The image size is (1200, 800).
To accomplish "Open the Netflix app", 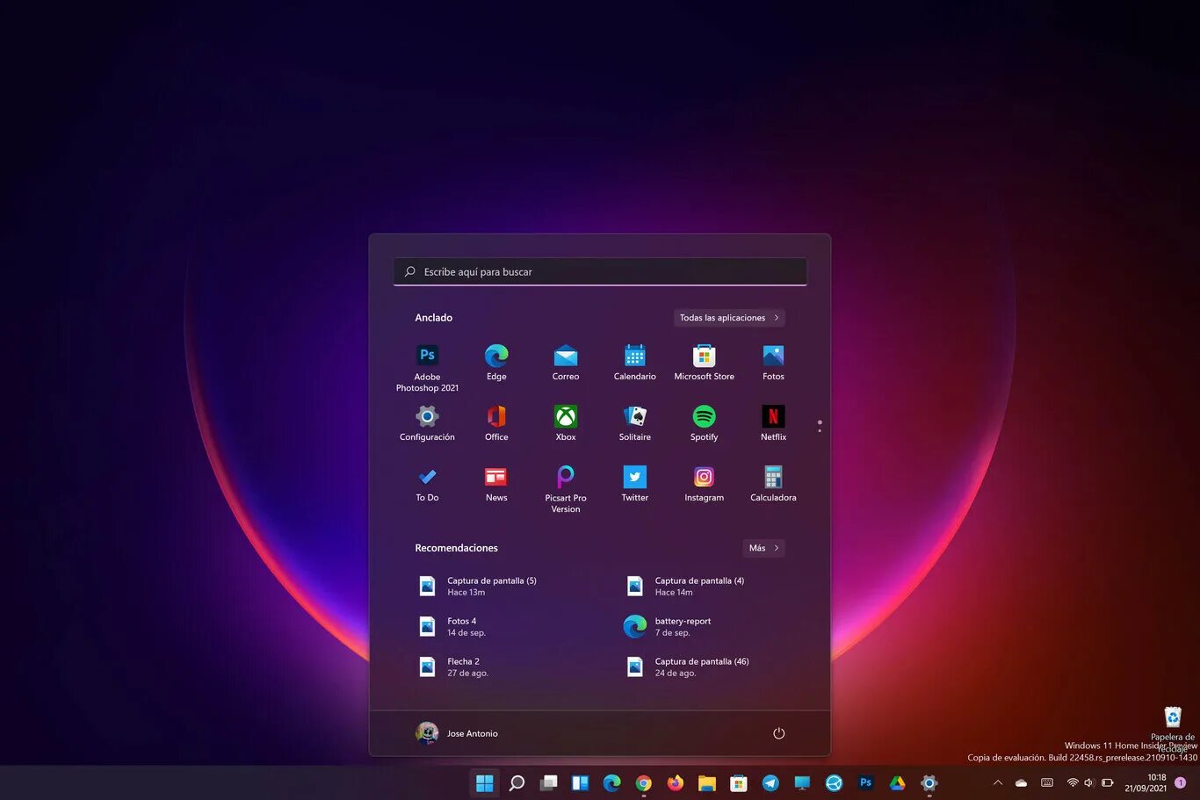I will [773, 422].
